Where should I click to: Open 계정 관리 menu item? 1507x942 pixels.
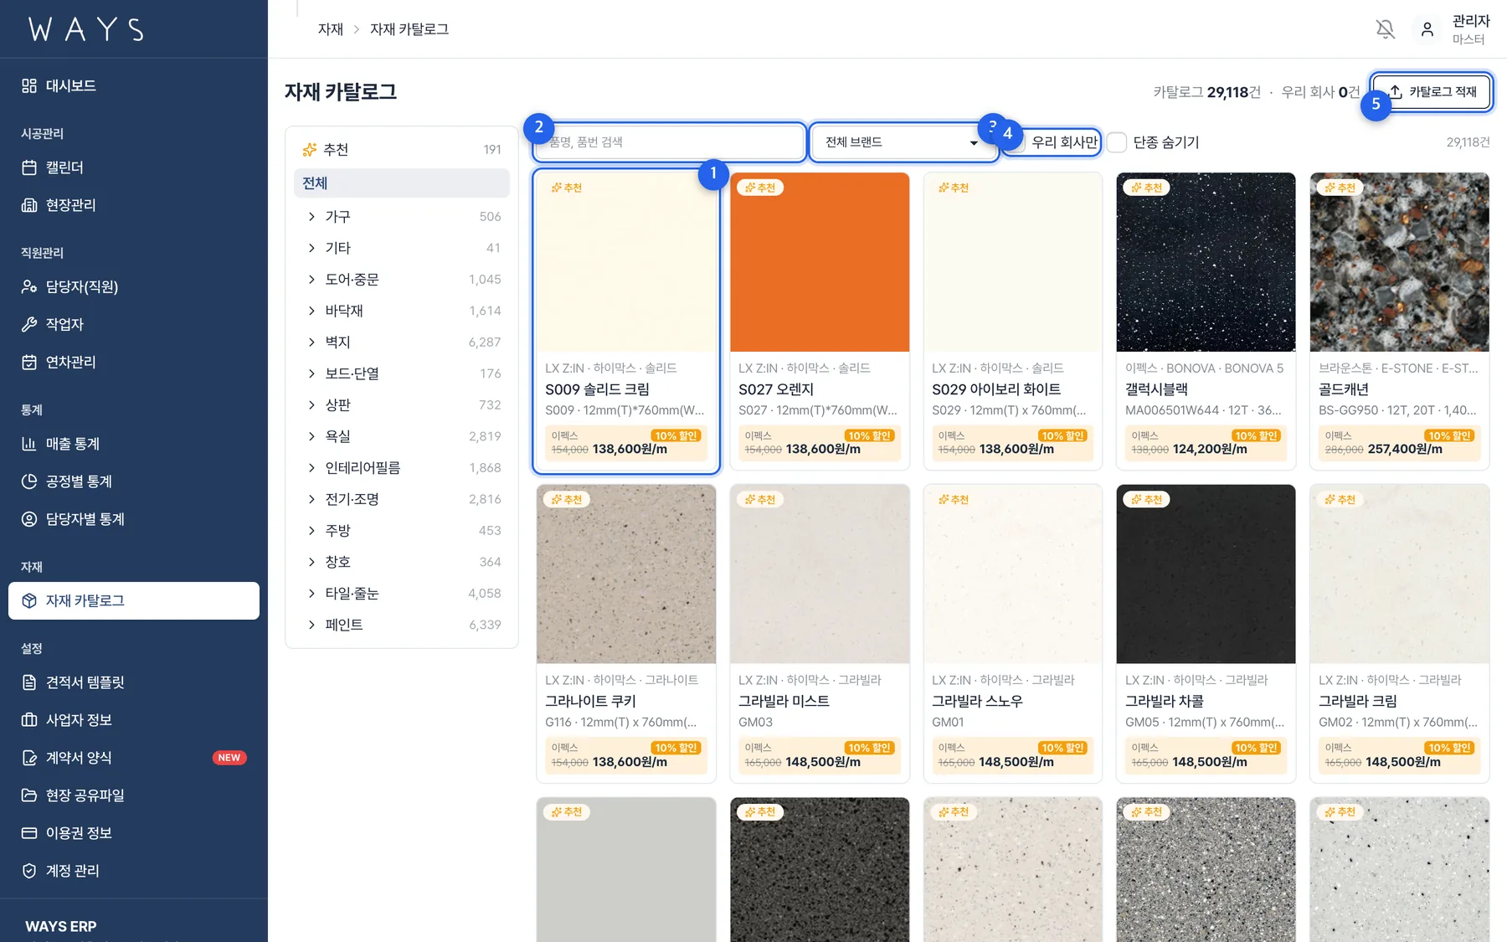pos(134,871)
